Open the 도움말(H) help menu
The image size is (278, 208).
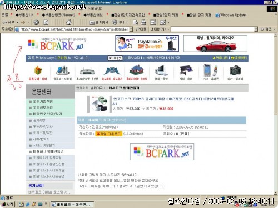coord(95,8)
